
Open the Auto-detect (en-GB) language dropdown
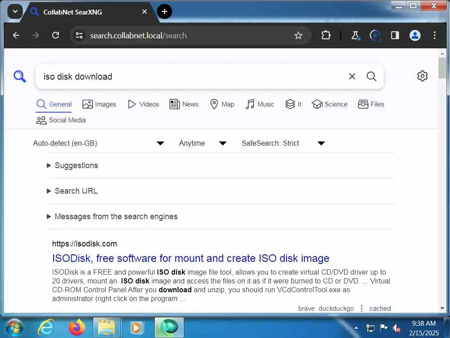pyautogui.click(x=99, y=143)
